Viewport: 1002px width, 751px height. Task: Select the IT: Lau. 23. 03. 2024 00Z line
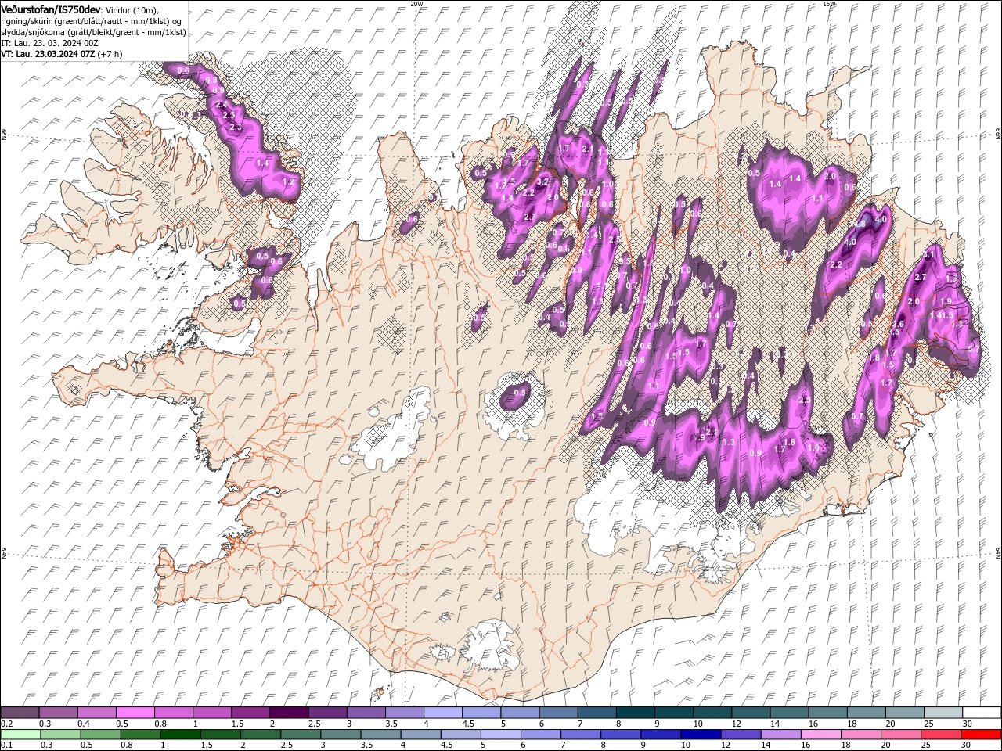[49, 43]
